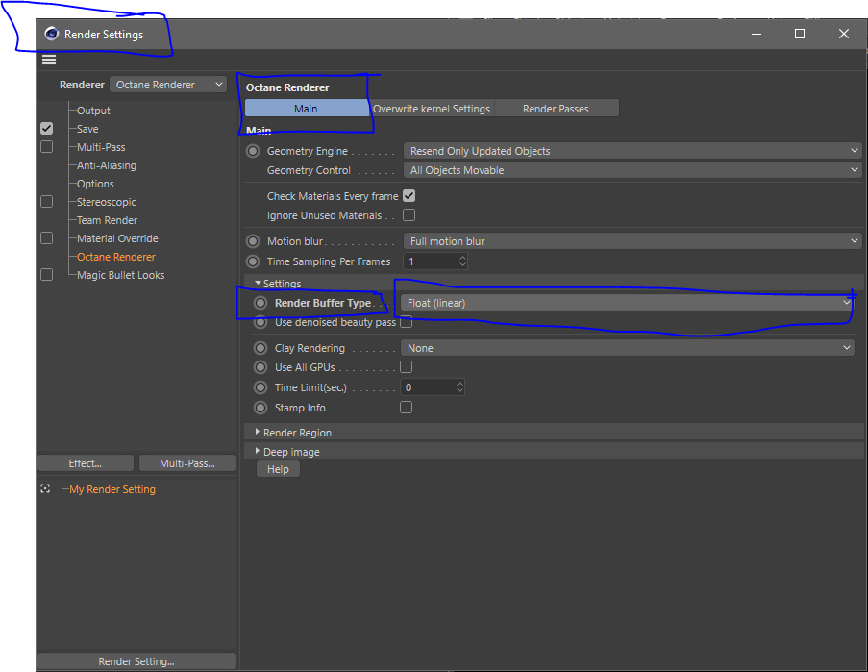Uncheck the Save checkbox

pos(47,129)
